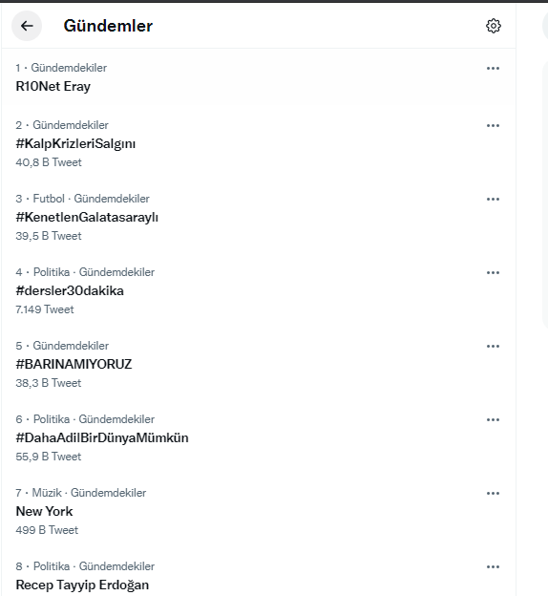
Task: Open trends settings gear icon
Action: click(494, 26)
